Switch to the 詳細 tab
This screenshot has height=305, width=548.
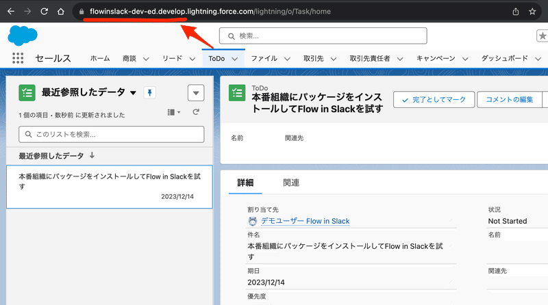[x=245, y=183]
